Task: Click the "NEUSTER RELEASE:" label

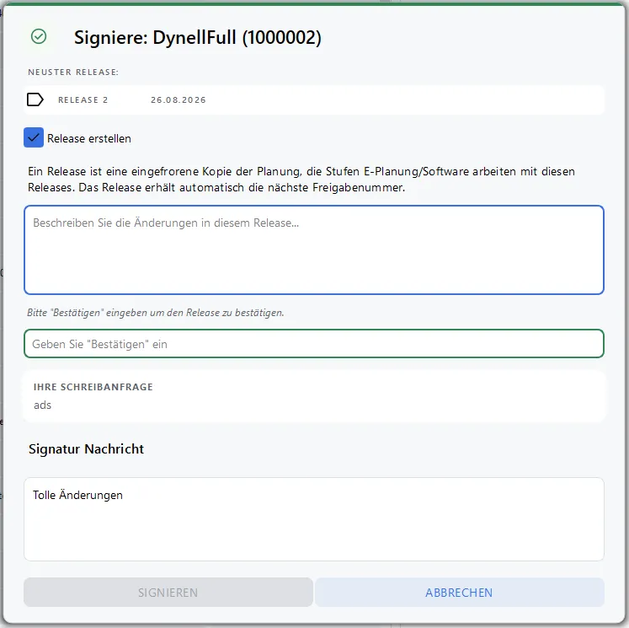Action: pyautogui.click(x=73, y=72)
